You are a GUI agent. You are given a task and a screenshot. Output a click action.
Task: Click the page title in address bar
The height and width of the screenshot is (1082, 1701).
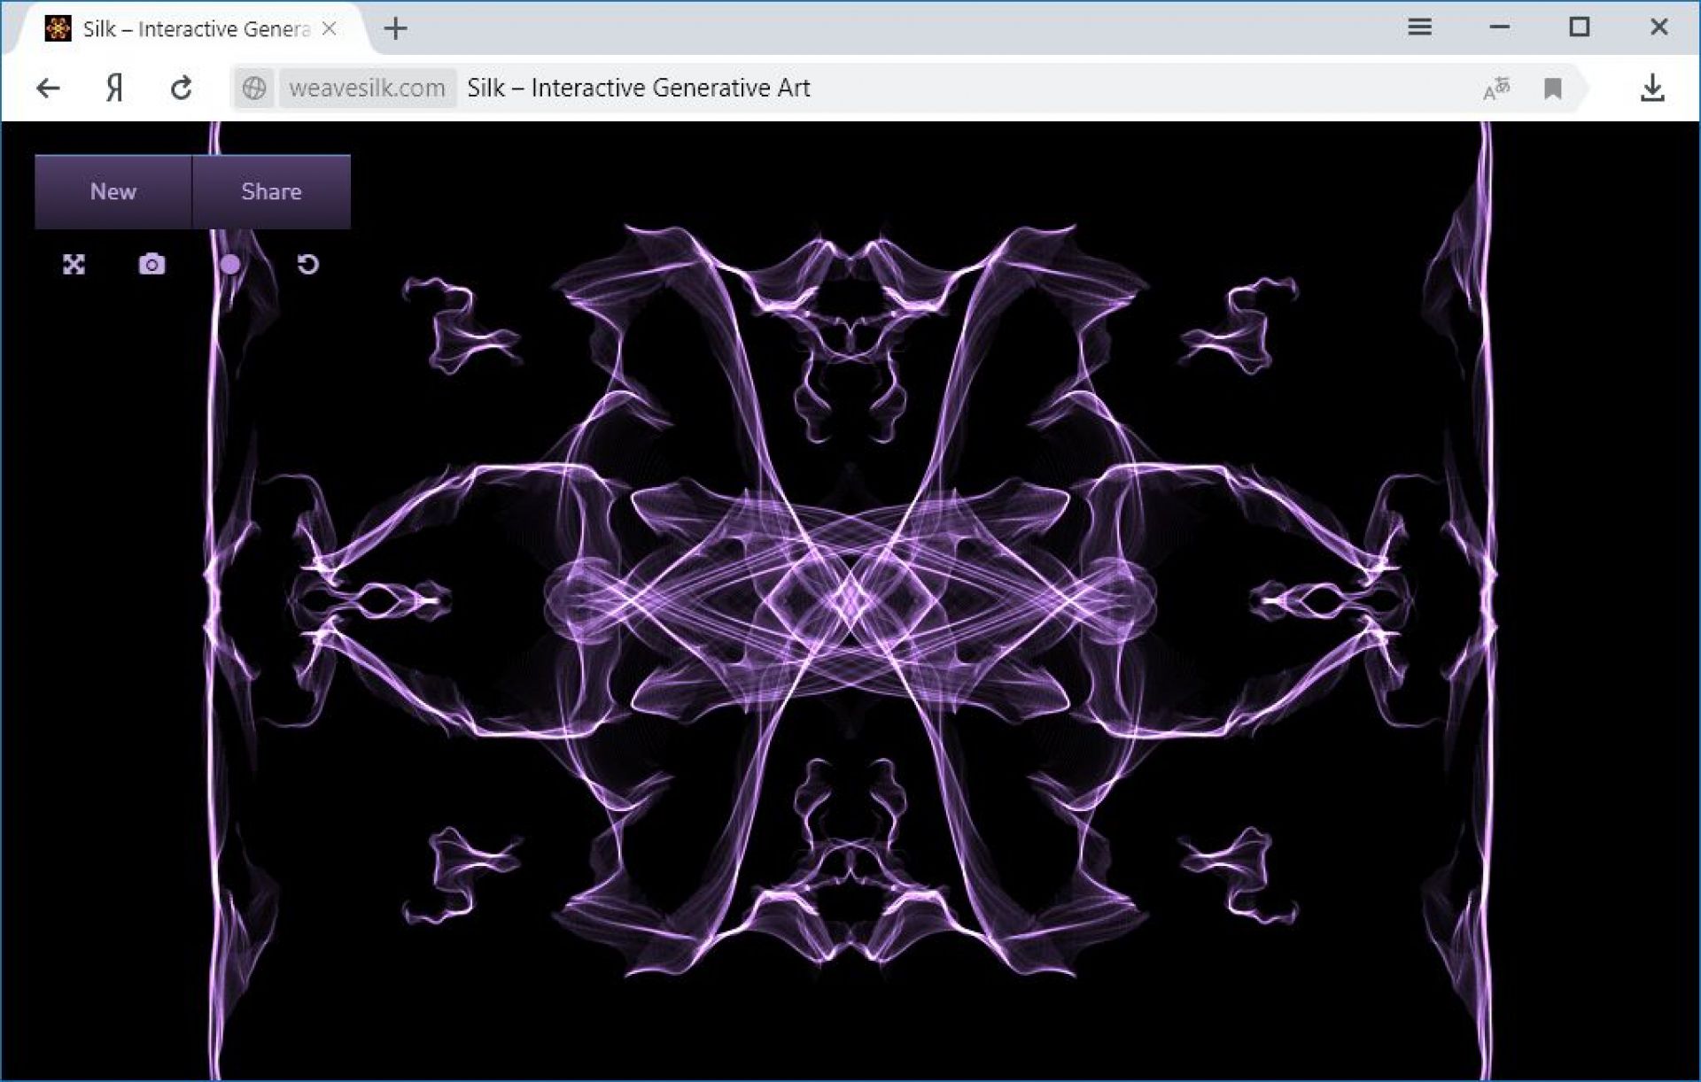638,89
